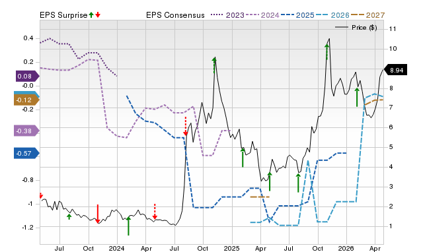Screen dimensions: 423x252
Task: Click the gold -0.12 value flag
Action: pyautogui.click(x=26, y=100)
